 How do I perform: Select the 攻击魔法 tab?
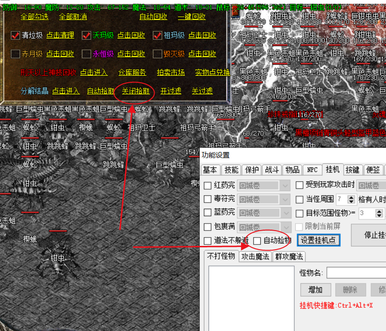tap(255, 257)
